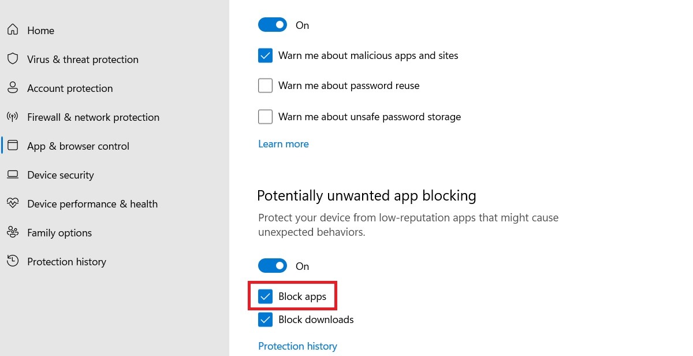Open the Learn more link

click(x=283, y=143)
